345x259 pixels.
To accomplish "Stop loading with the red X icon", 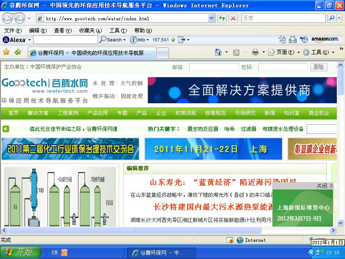I will click(233, 18).
